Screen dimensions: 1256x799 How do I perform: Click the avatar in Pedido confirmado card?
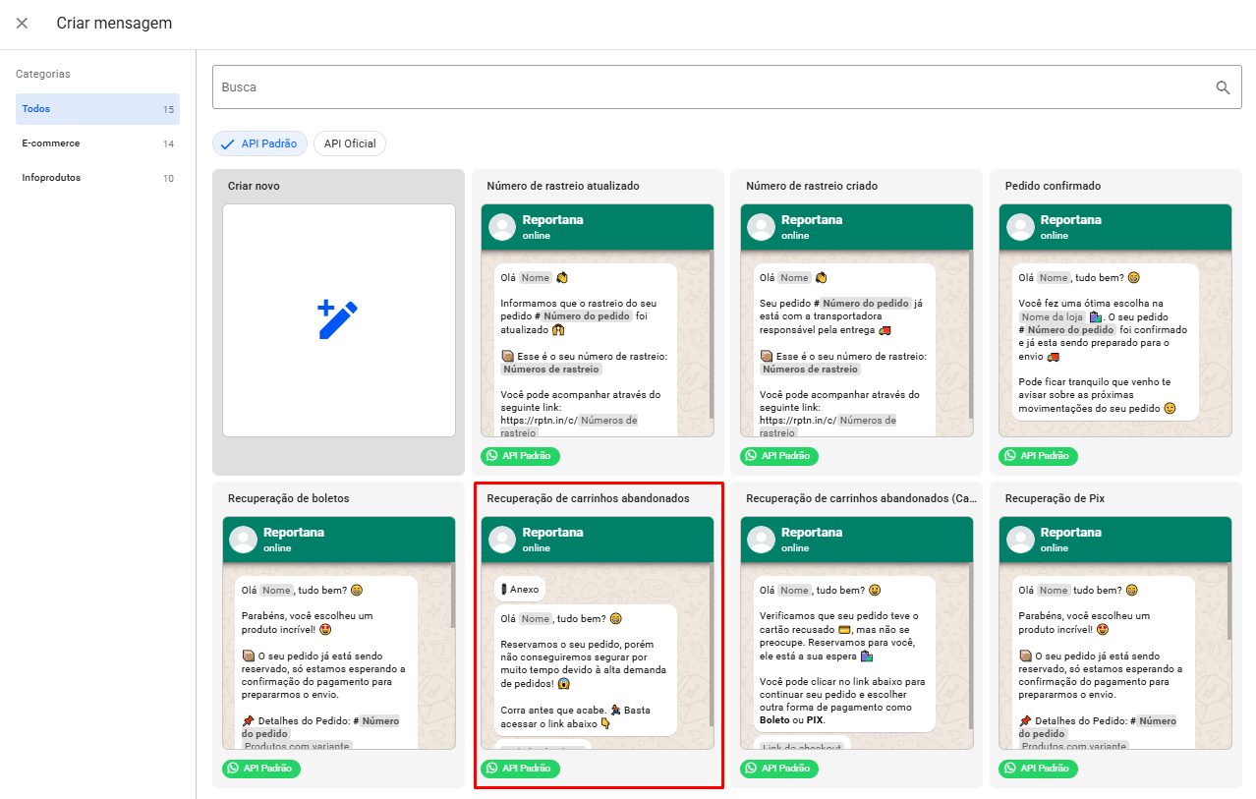[x=1020, y=227]
